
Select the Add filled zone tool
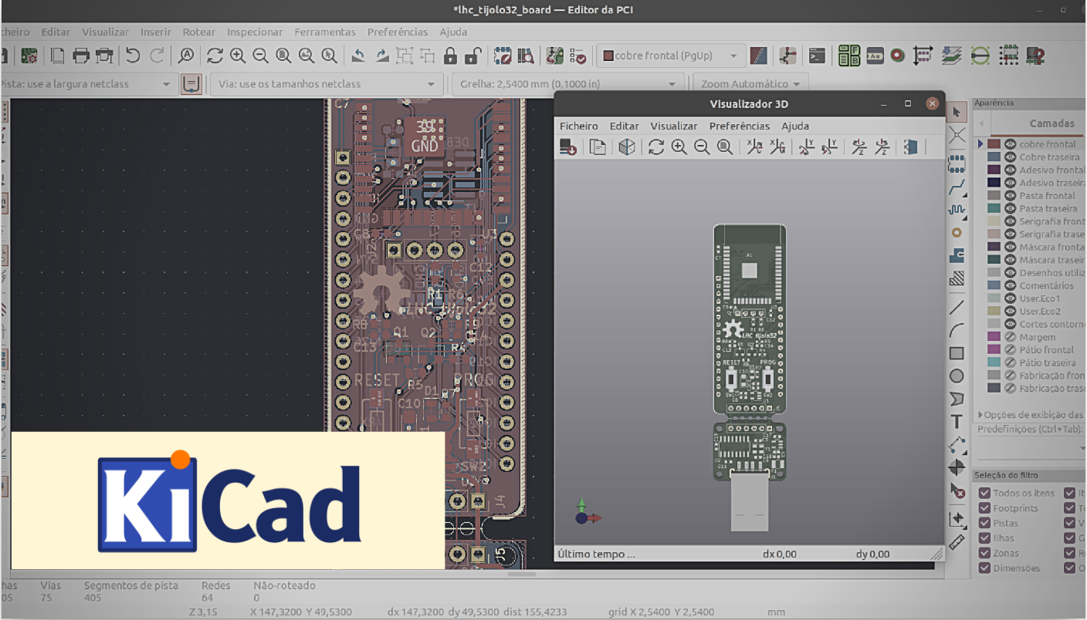957,255
